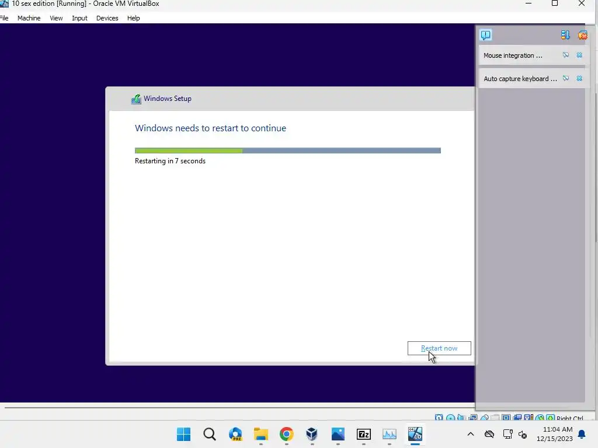Open the notification bell in the taskbar

click(582, 434)
